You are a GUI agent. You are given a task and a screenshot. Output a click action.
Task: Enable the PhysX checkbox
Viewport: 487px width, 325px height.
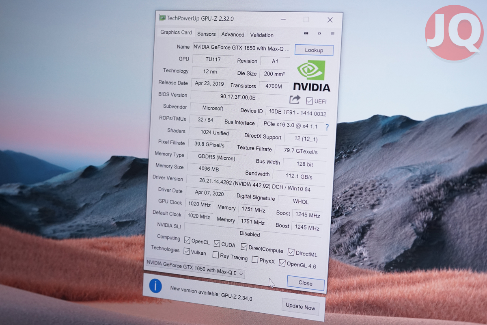[255, 259]
